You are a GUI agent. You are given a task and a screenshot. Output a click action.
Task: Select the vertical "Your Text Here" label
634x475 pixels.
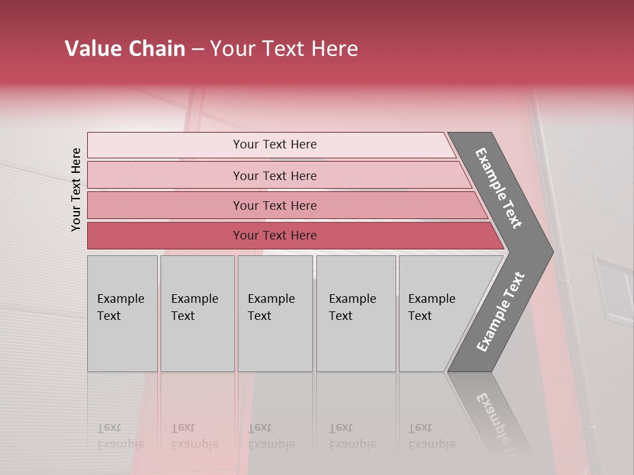[x=76, y=190]
